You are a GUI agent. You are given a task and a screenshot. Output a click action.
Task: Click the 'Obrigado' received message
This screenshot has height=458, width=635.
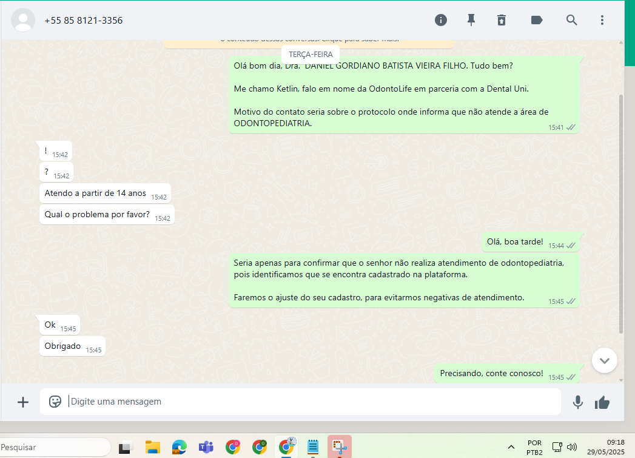point(73,346)
